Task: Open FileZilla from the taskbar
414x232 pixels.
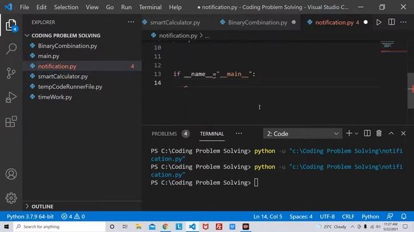Action: coord(219,226)
